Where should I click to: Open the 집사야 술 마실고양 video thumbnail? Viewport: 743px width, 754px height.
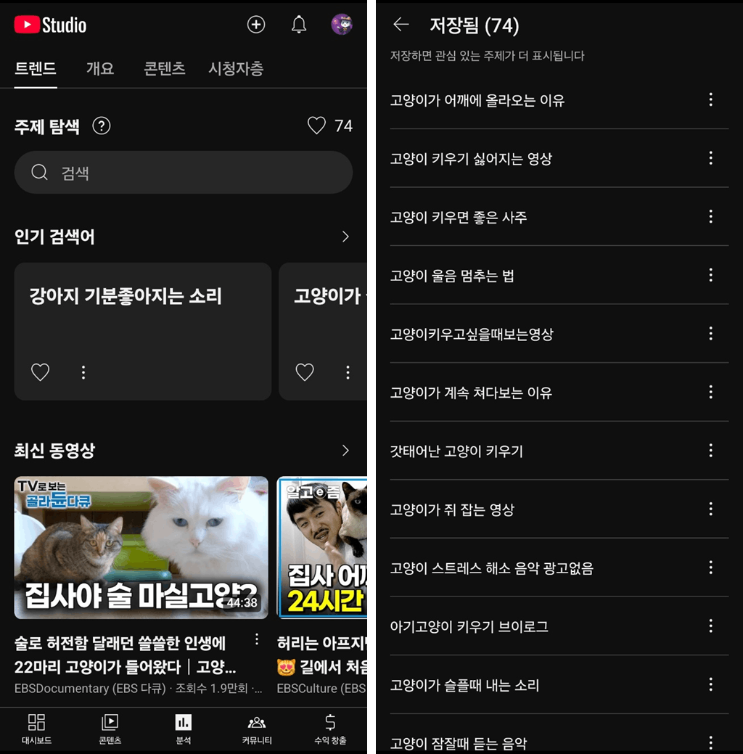141,547
